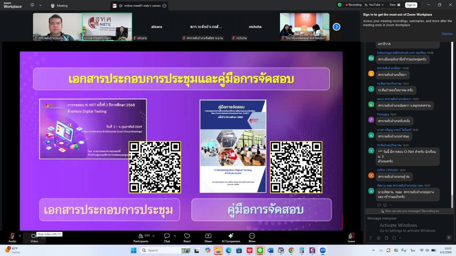Viewport: 456px width, 256px height.
Task: Open the emoji picker in chat box
Action: coord(378,238)
